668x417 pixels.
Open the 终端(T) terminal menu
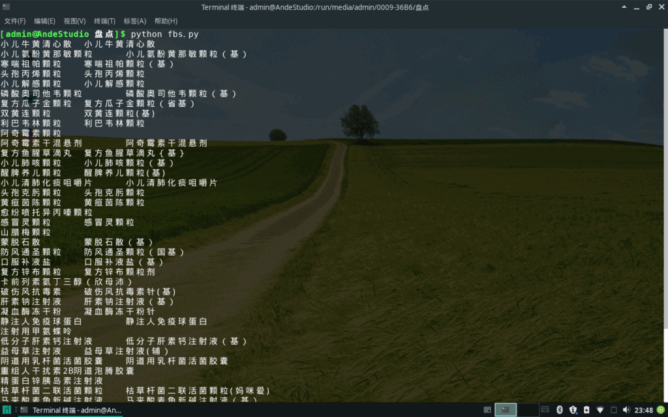[104, 21]
